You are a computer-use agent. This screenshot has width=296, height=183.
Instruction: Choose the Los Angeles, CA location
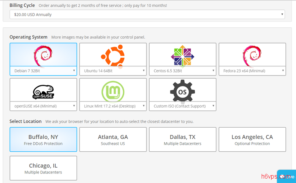[252, 140]
